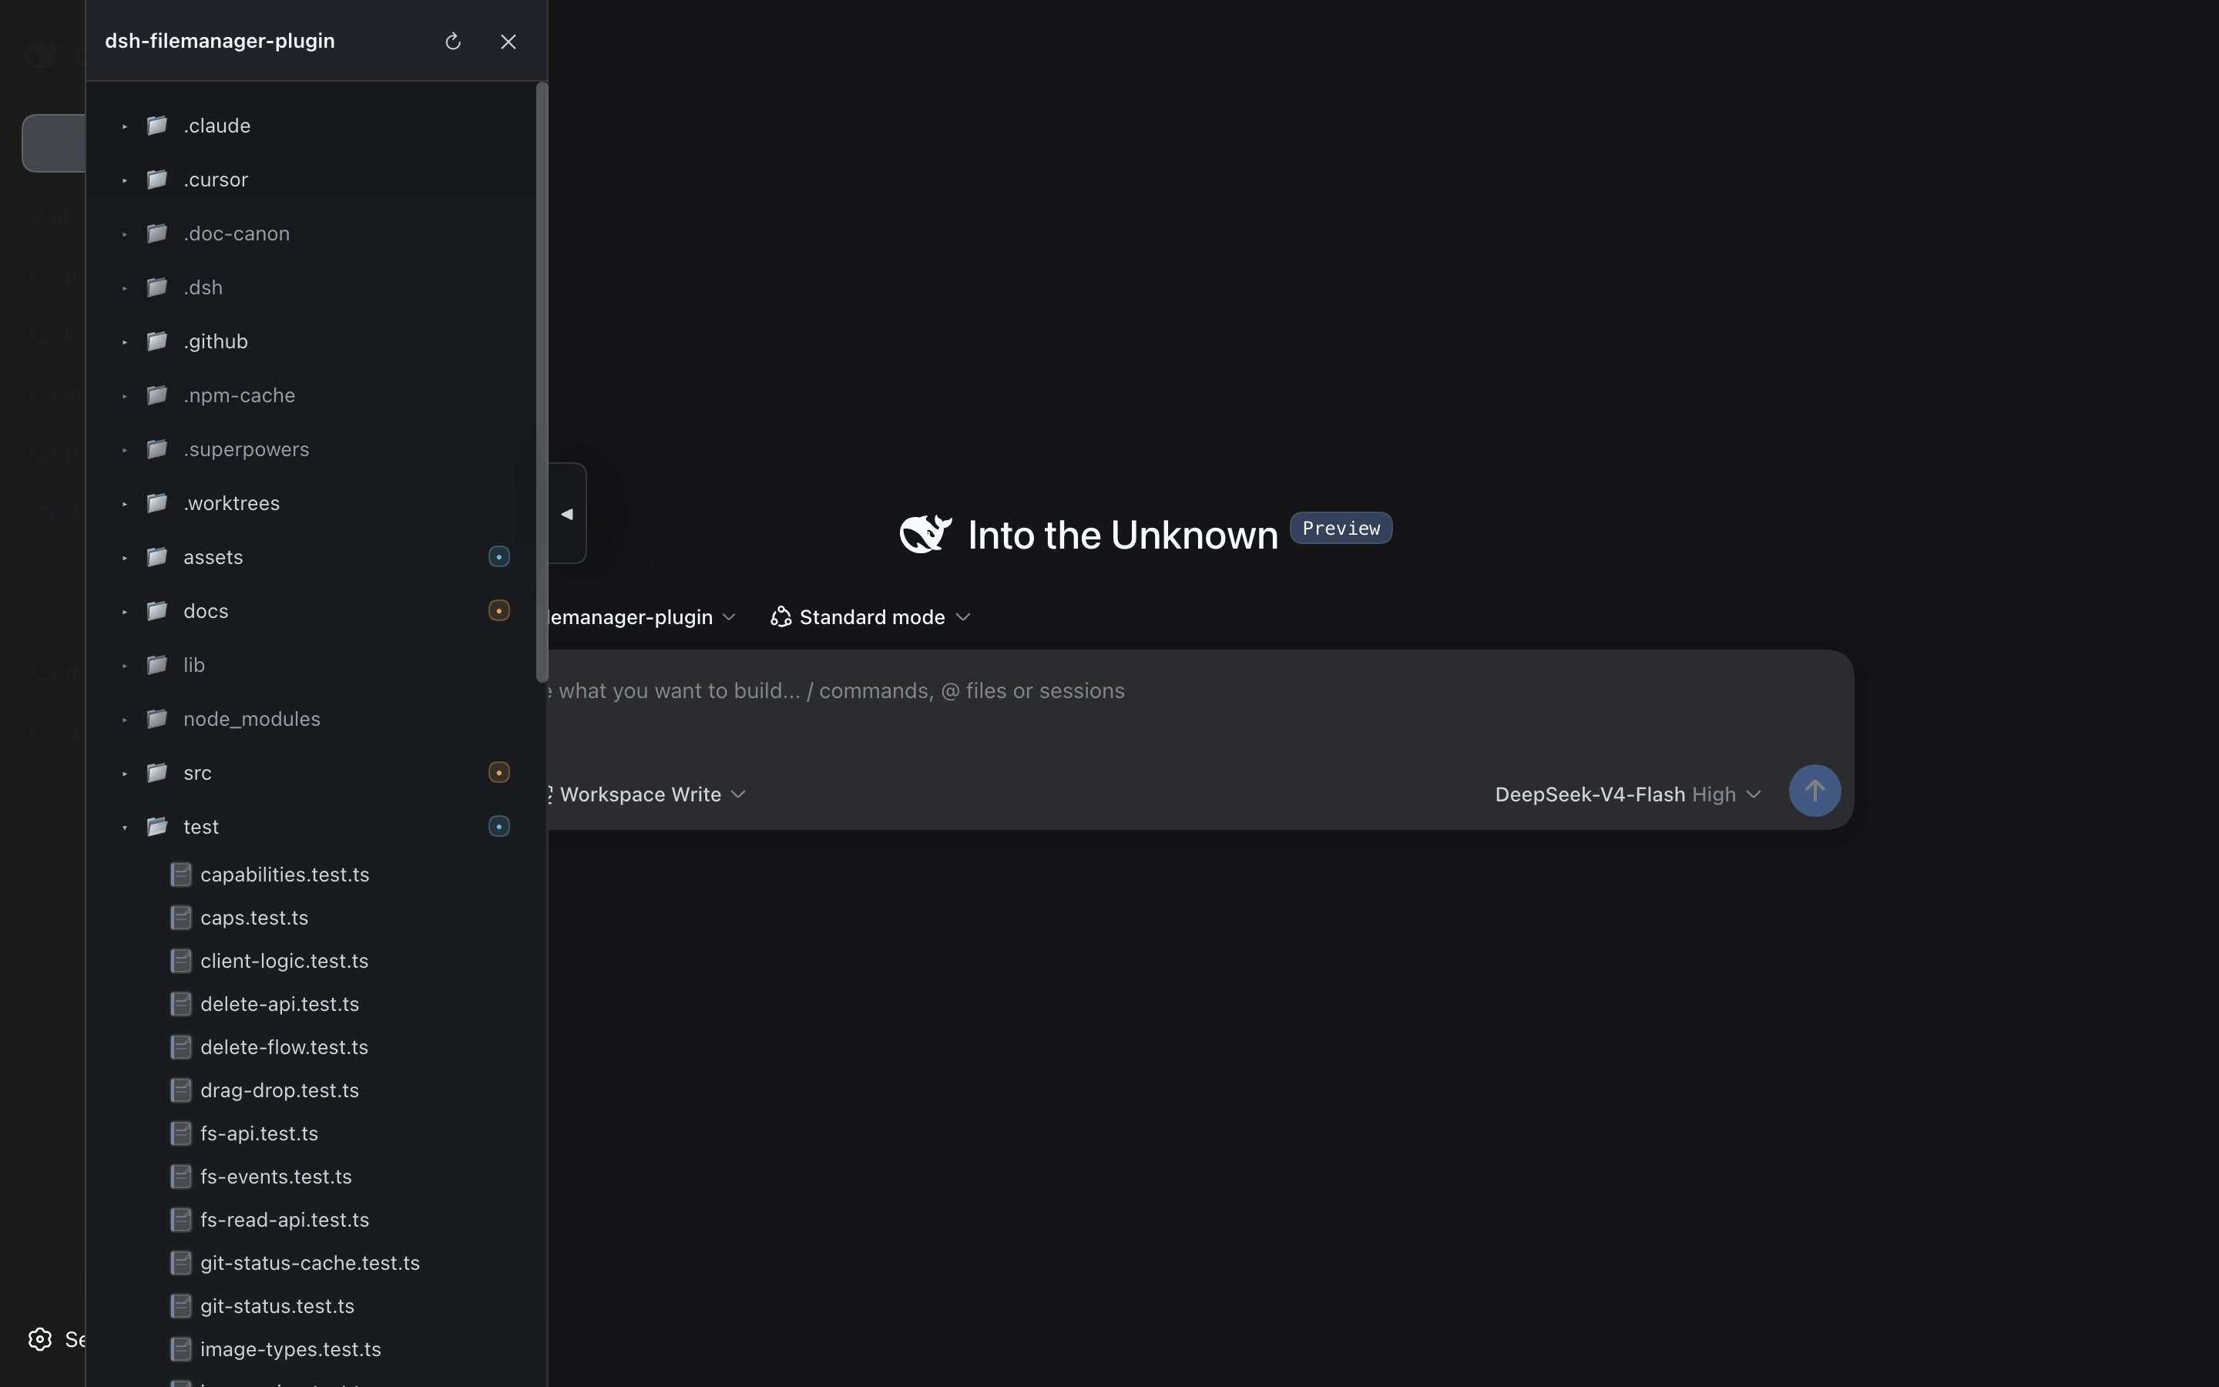Open the filemanager-plugin project dropdown

pyautogui.click(x=642, y=616)
